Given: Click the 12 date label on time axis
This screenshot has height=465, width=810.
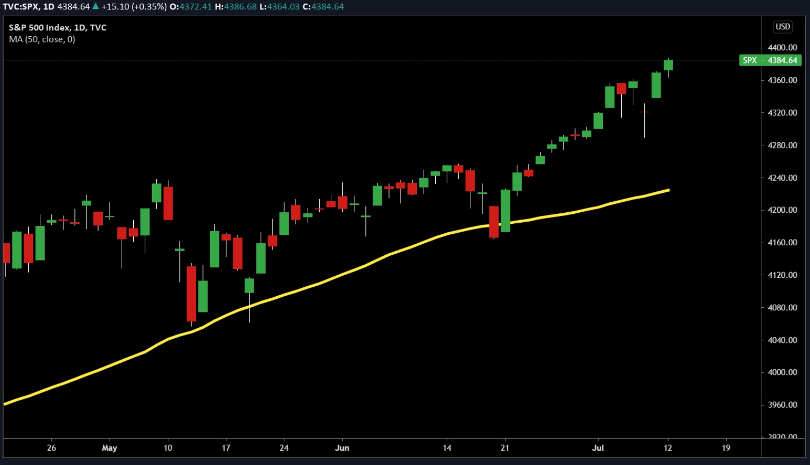Looking at the screenshot, I should point(668,448).
